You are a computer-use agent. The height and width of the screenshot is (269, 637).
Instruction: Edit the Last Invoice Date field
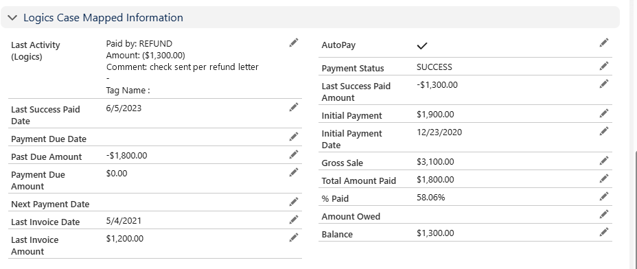coord(294,220)
